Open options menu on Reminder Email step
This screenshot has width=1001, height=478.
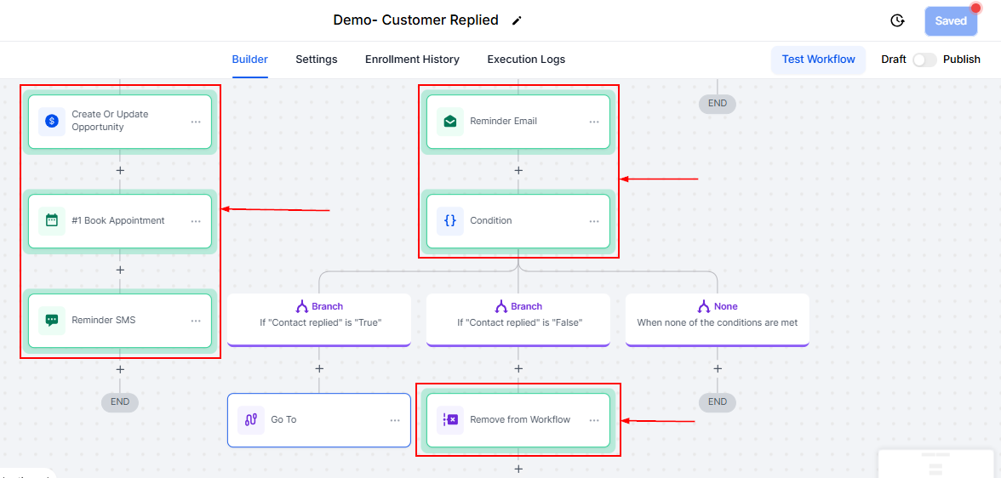594,122
